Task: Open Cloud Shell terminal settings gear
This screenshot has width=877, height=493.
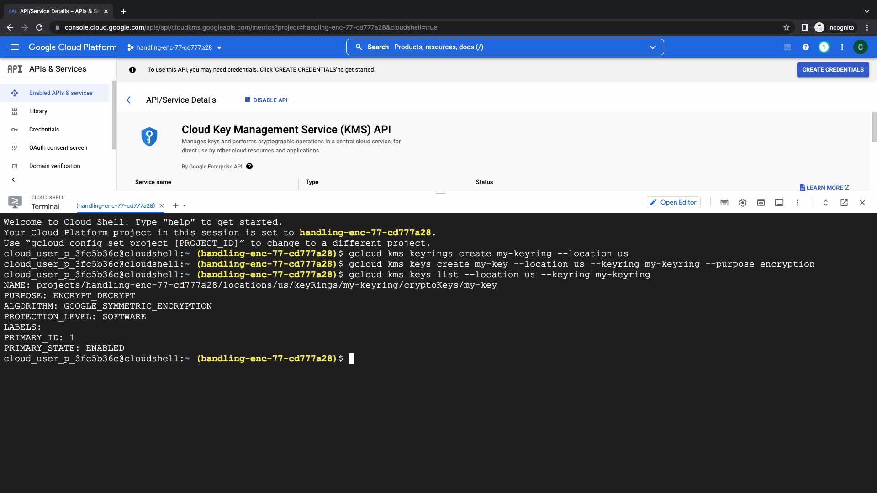Action: [x=743, y=203]
